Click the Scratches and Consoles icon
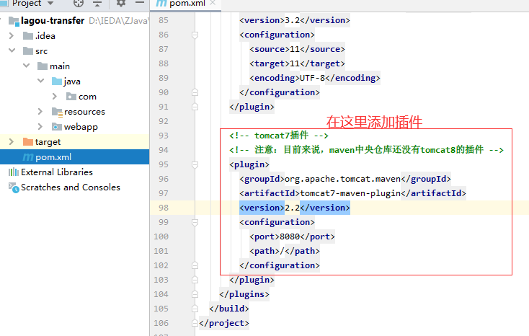This screenshot has width=529, height=336. (x=14, y=187)
